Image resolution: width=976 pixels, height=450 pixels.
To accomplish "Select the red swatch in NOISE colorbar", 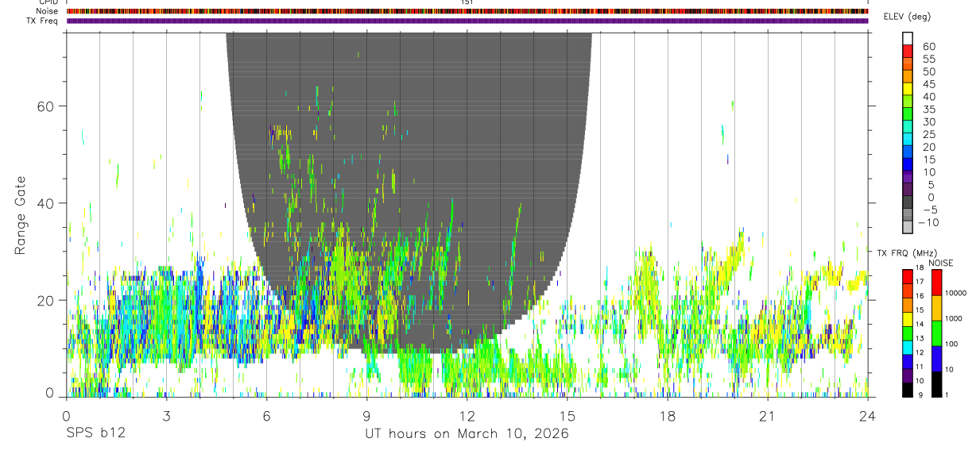I will click(x=936, y=283).
